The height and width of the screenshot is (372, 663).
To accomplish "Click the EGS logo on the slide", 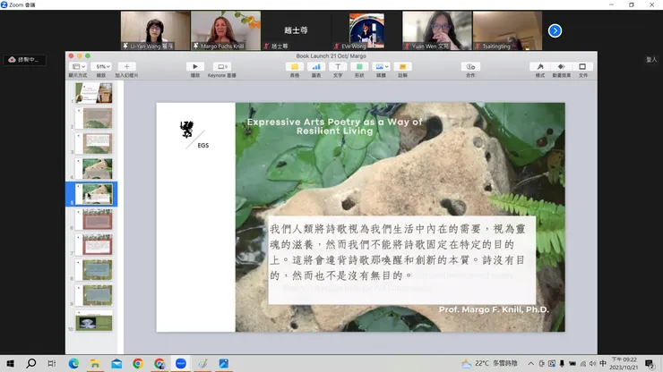I will tap(194, 135).
